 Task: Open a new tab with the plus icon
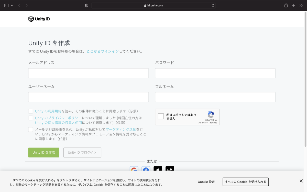click(x=293, y=5)
